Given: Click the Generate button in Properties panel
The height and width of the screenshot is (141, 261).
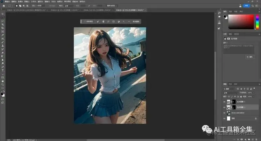Looking at the screenshot, I should click(x=249, y=57).
